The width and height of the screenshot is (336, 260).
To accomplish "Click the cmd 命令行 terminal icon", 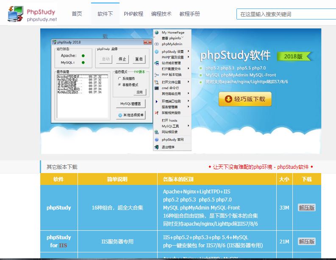I will 157,88.
